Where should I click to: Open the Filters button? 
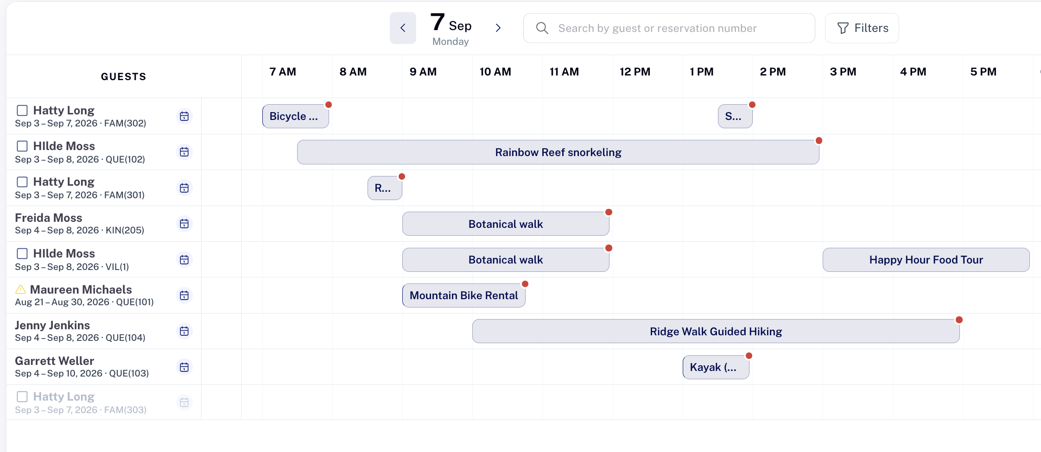click(x=862, y=28)
